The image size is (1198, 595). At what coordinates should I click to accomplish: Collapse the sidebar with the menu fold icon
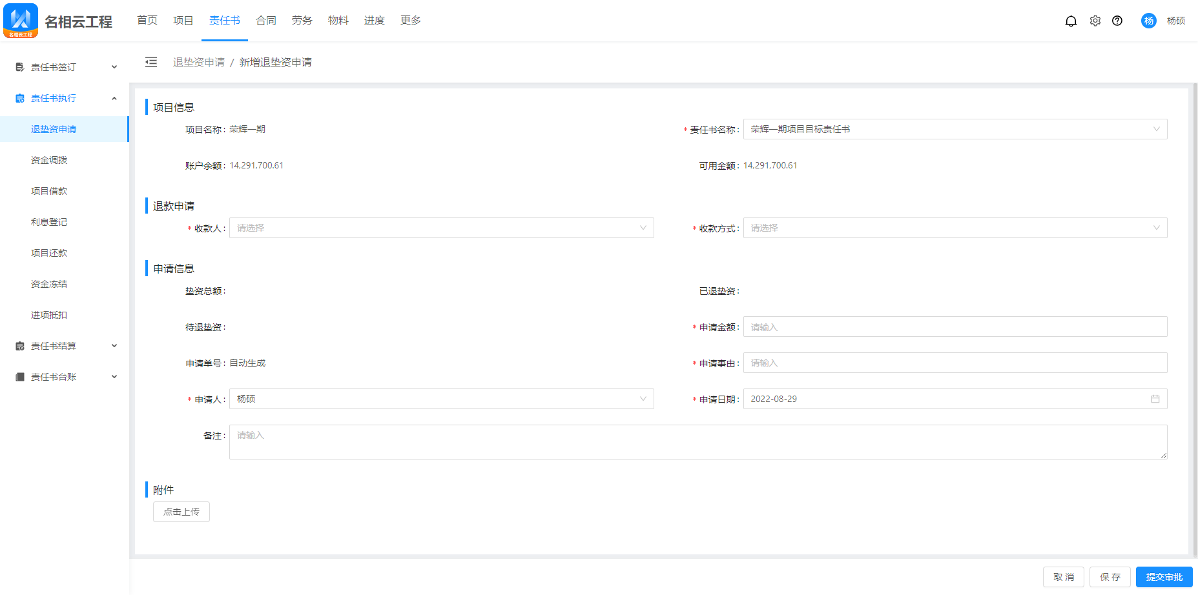151,62
